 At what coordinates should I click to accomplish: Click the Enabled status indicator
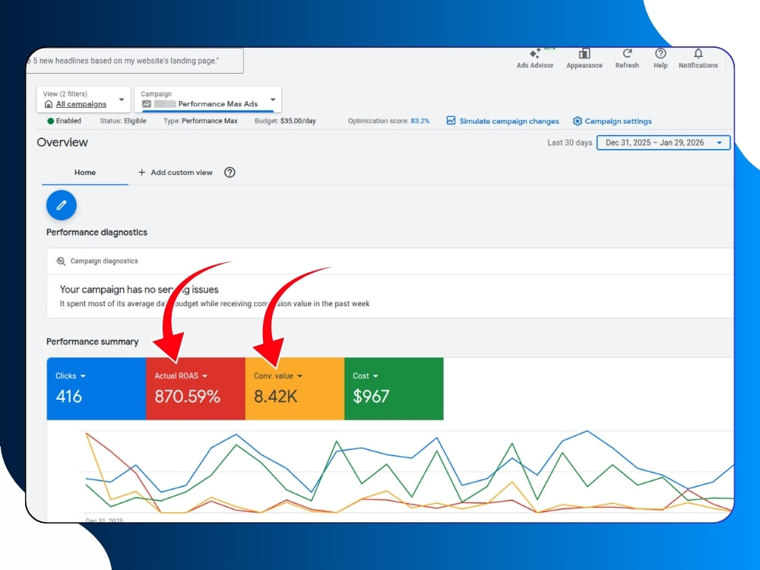point(64,121)
